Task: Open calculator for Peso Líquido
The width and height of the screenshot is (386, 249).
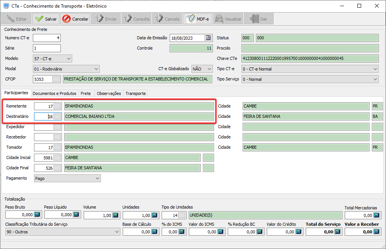Action: coord(76,215)
